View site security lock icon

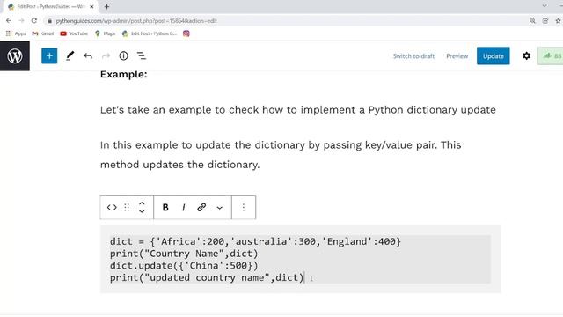[x=49, y=21]
